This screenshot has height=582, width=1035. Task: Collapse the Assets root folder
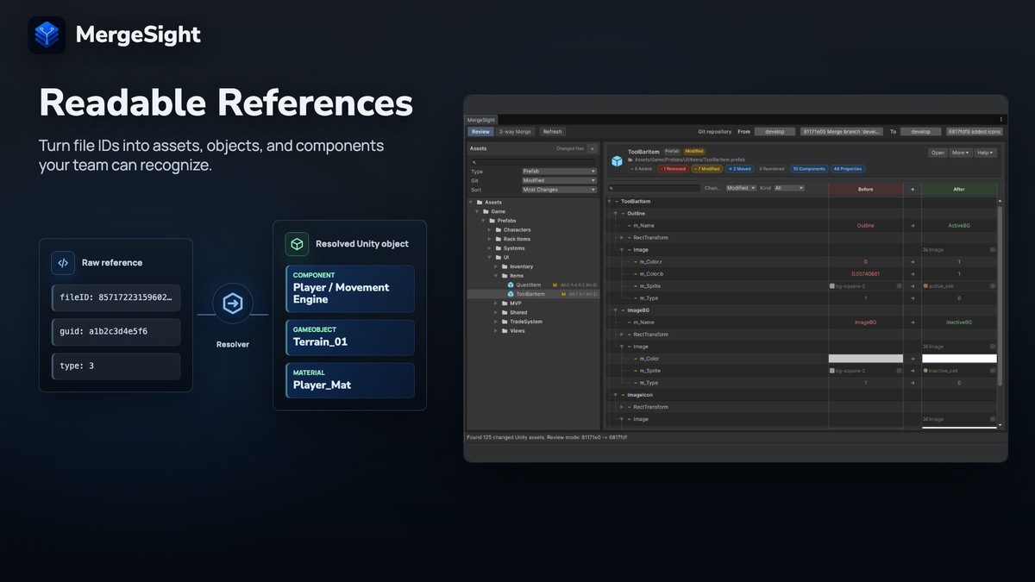(471, 202)
